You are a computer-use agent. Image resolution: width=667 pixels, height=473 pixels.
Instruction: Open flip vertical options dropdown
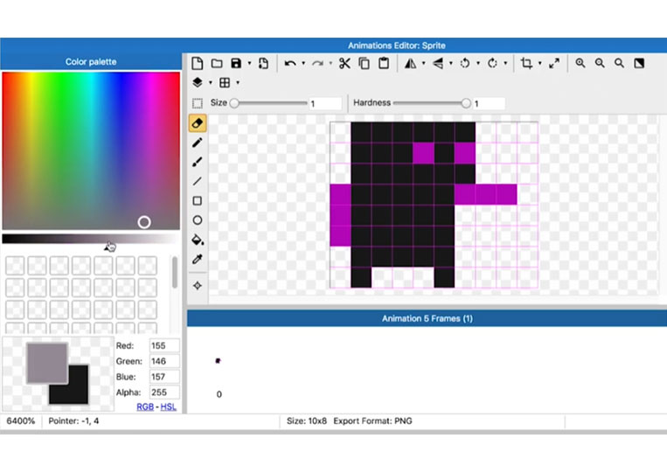click(x=451, y=63)
